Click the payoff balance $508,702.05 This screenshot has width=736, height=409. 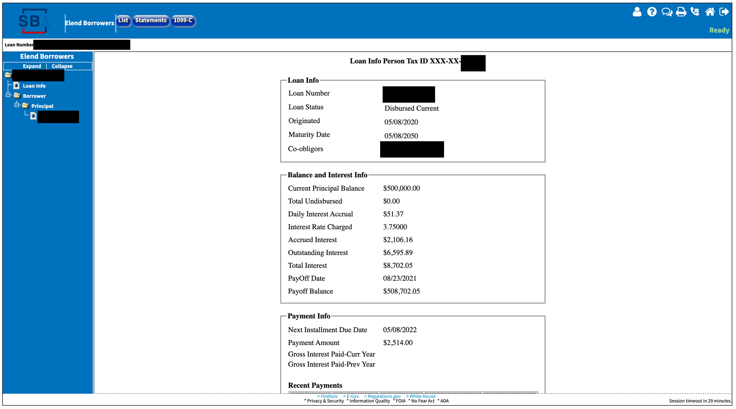pos(401,291)
